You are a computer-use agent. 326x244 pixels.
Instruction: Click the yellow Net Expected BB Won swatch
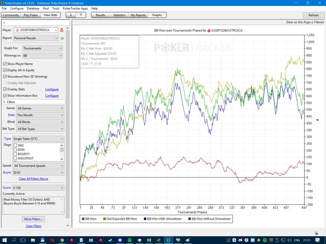[x=105, y=219]
